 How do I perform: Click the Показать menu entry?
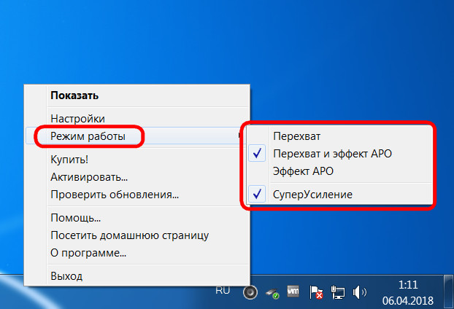coord(74,95)
